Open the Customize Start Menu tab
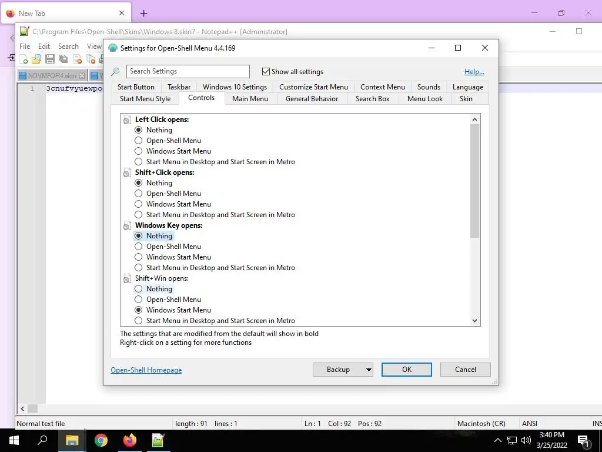This screenshot has height=452, width=602. 313,87
